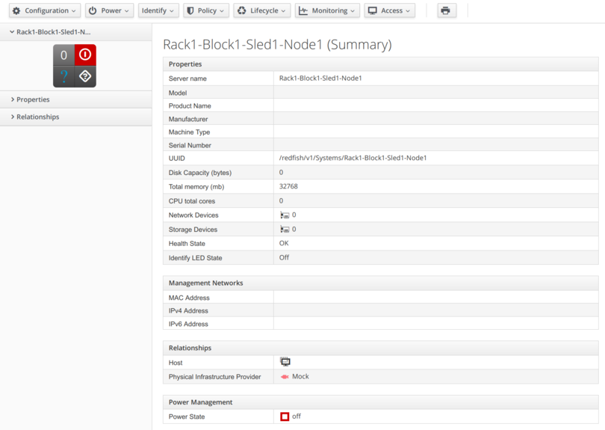Open the Policy menu
605x430 pixels.
coord(205,10)
